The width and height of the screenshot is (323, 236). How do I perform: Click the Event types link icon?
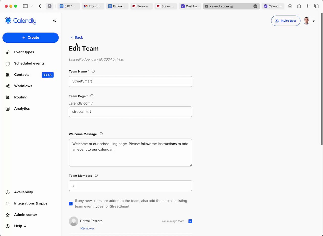8,52
